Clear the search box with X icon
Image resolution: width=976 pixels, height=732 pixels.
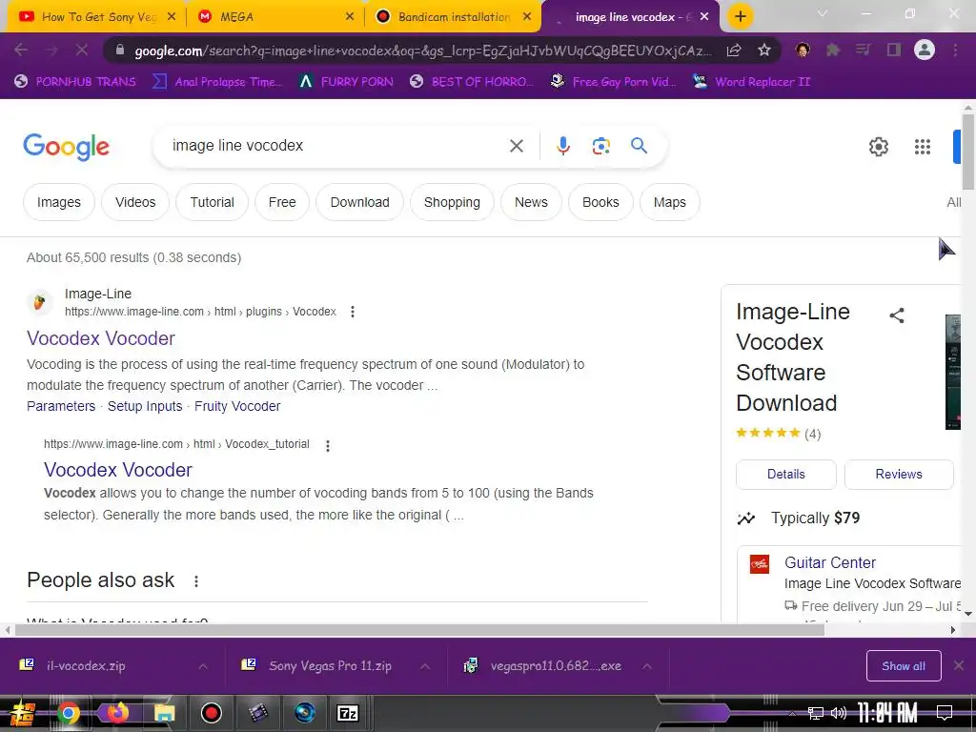516,146
